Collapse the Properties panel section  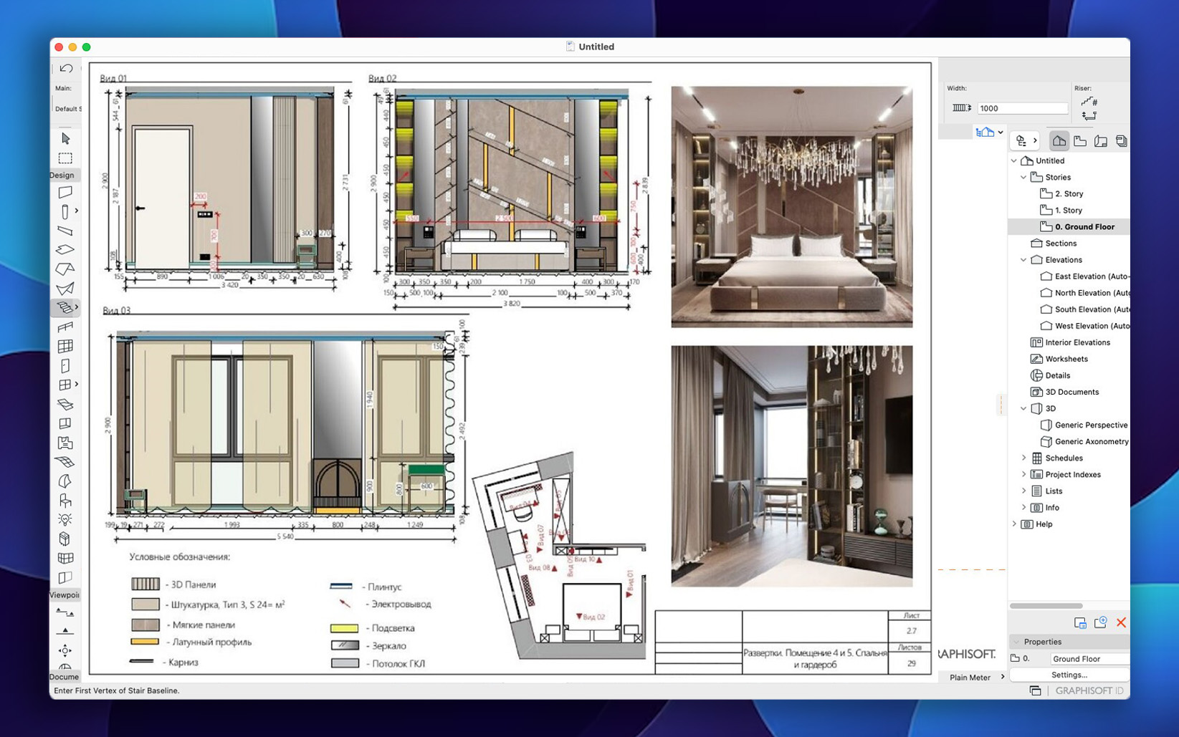[x=1016, y=642]
